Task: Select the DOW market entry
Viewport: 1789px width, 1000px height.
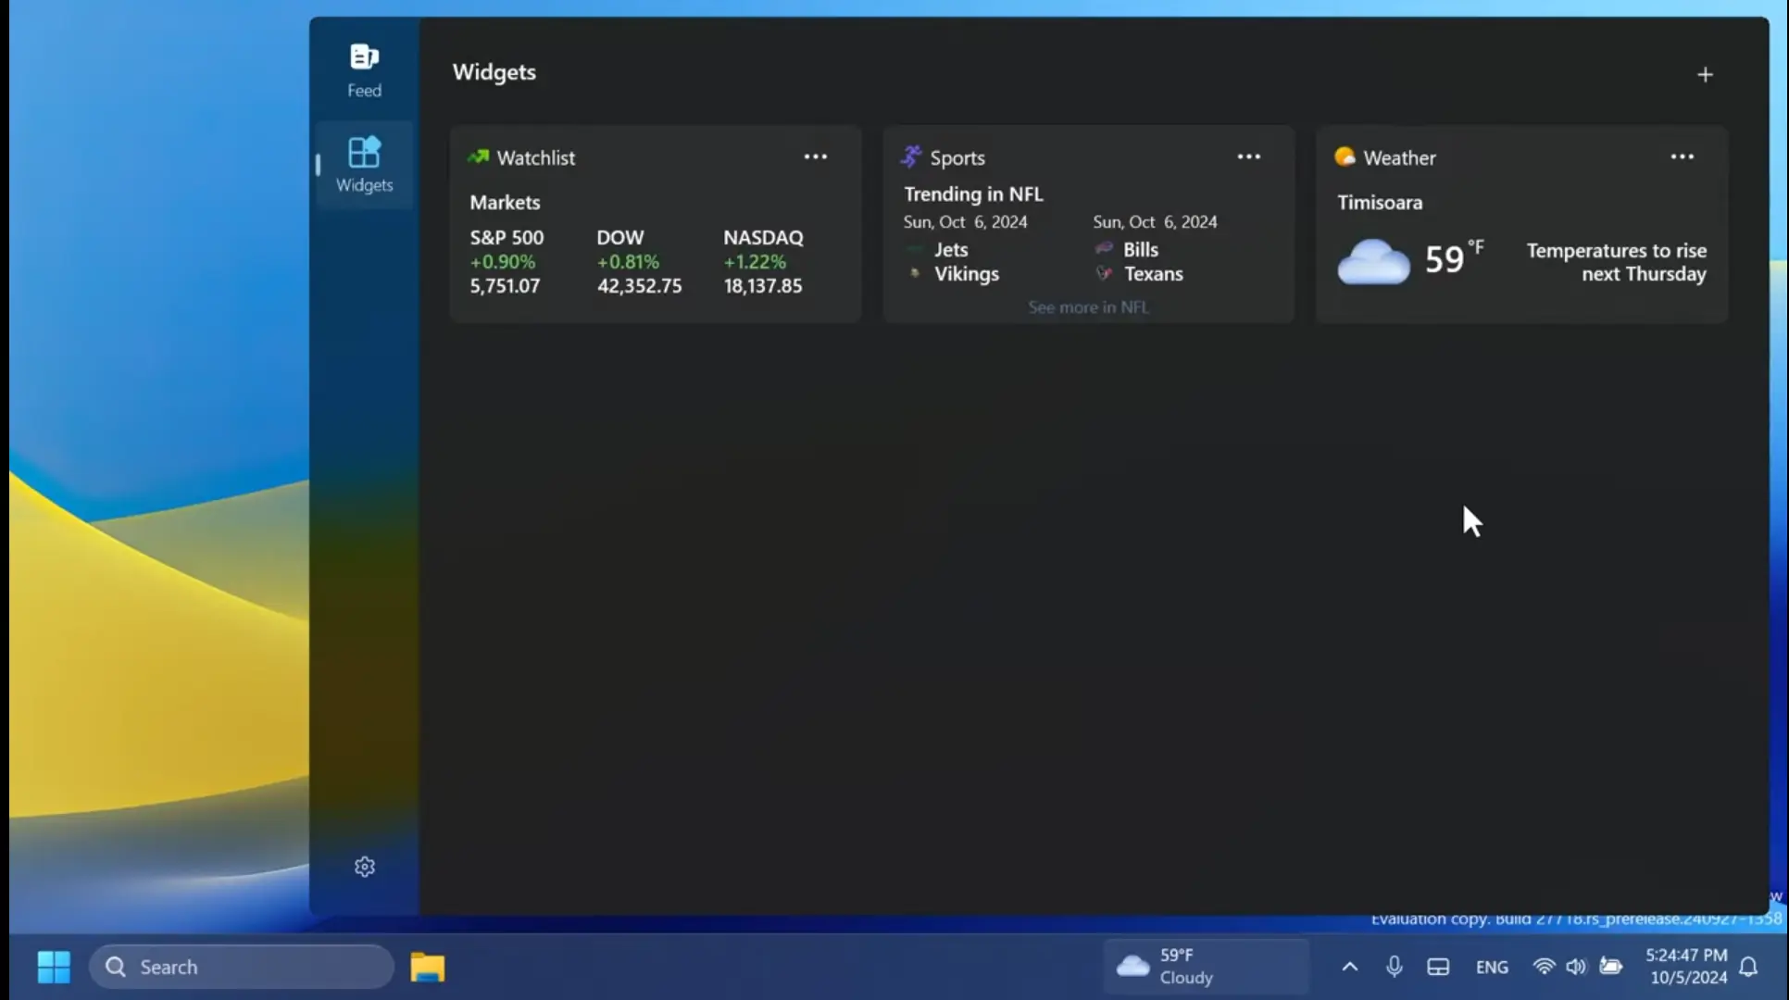Action: (639, 261)
